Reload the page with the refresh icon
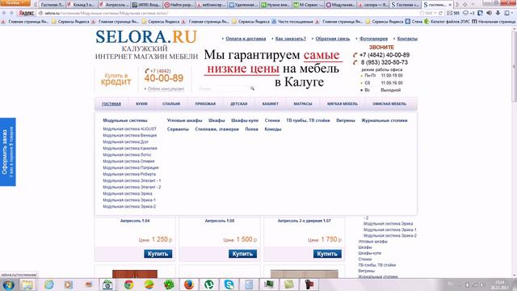This screenshot has height=291, width=517. tap(440, 13)
